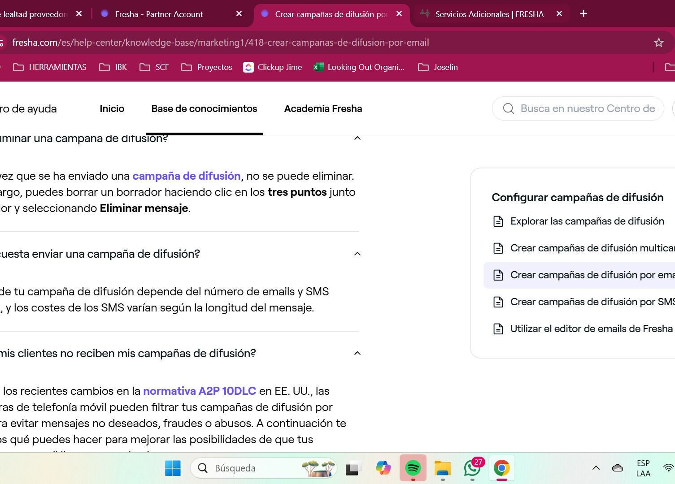
Task: Launch Copilot from the taskbar
Action: (x=383, y=468)
